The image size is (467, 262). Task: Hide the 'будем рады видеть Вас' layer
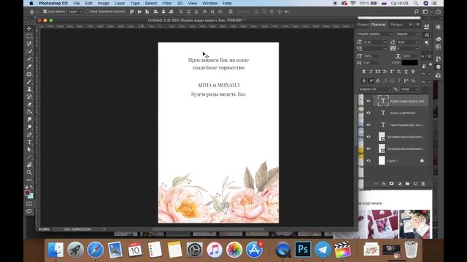point(368,101)
